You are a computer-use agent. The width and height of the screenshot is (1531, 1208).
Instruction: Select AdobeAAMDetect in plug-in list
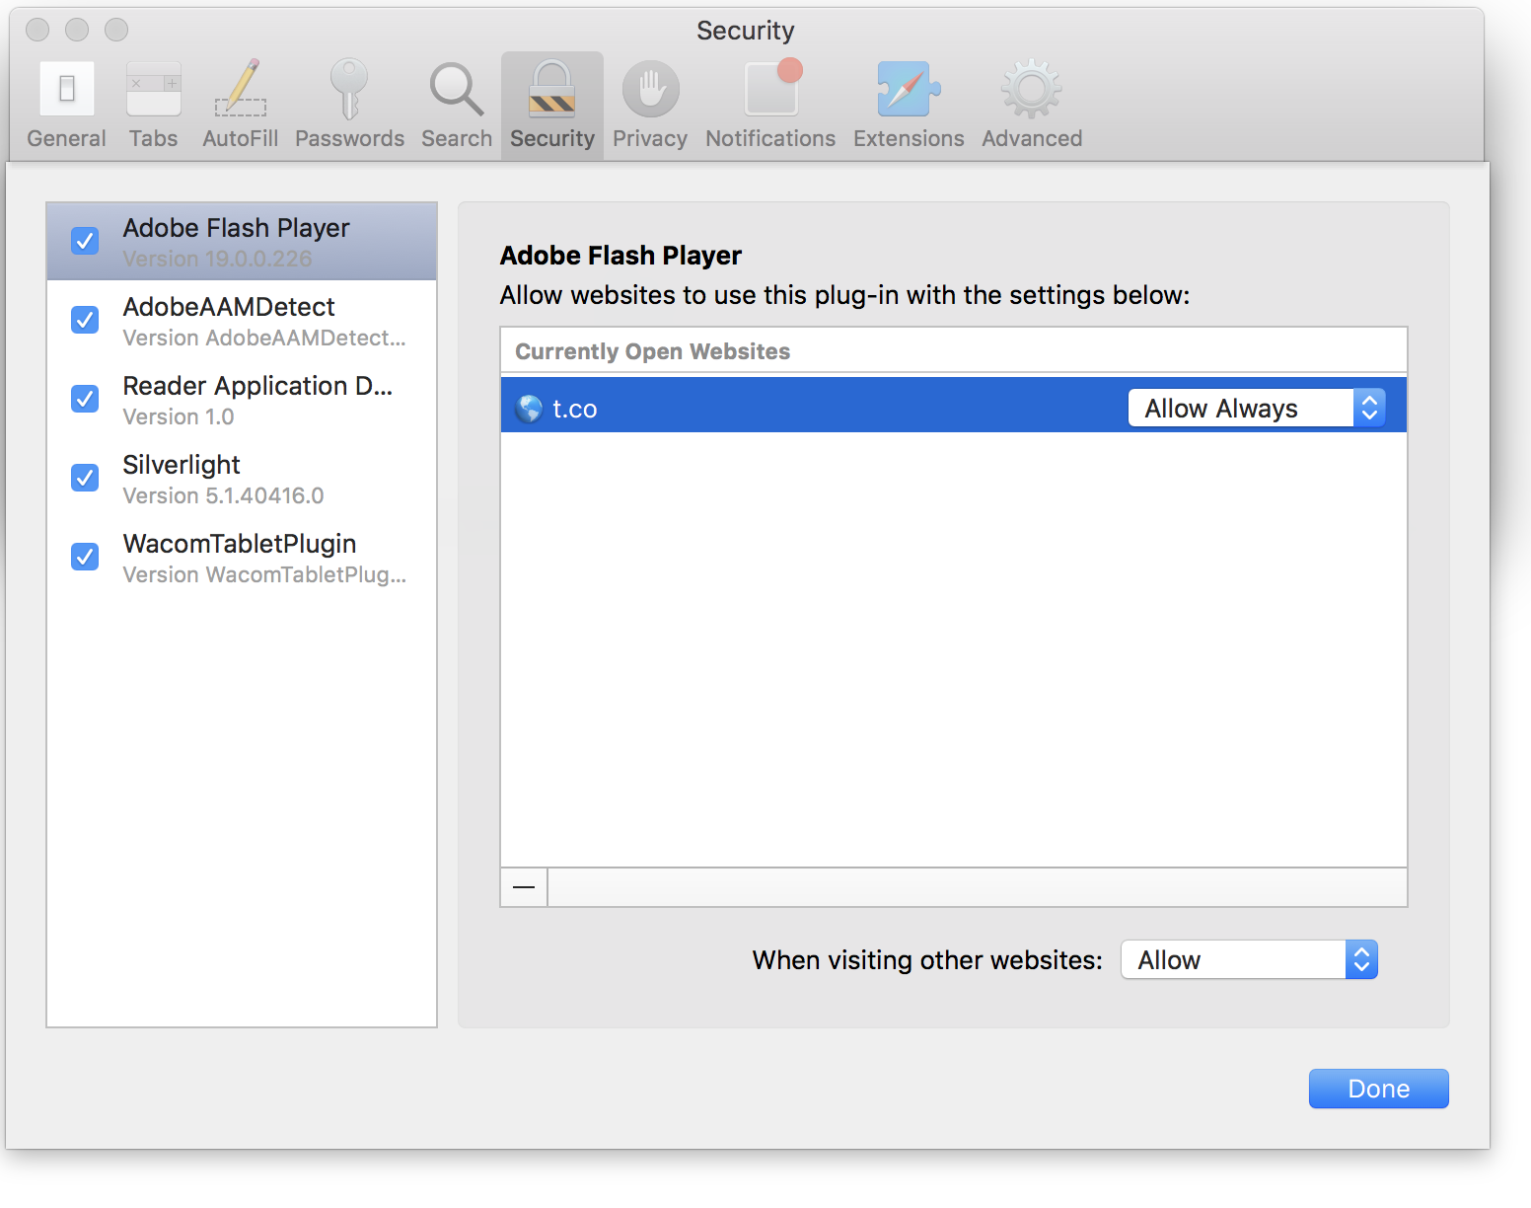pos(242,321)
